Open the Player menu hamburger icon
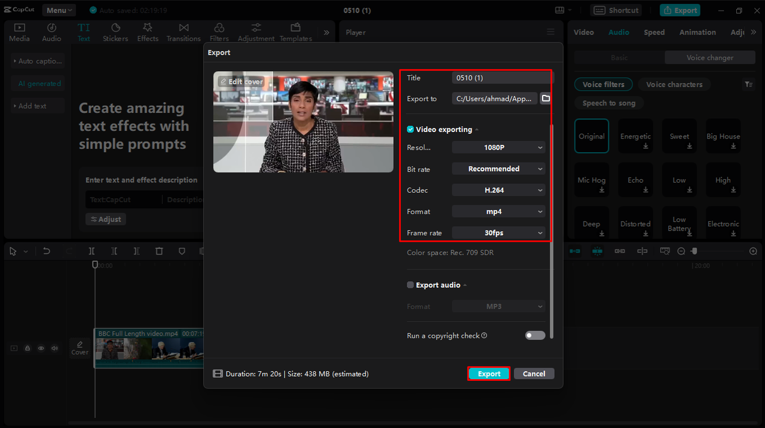 click(x=550, y=32)
